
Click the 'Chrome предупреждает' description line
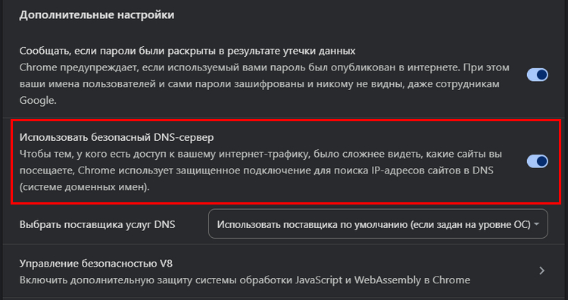[264, 67]
